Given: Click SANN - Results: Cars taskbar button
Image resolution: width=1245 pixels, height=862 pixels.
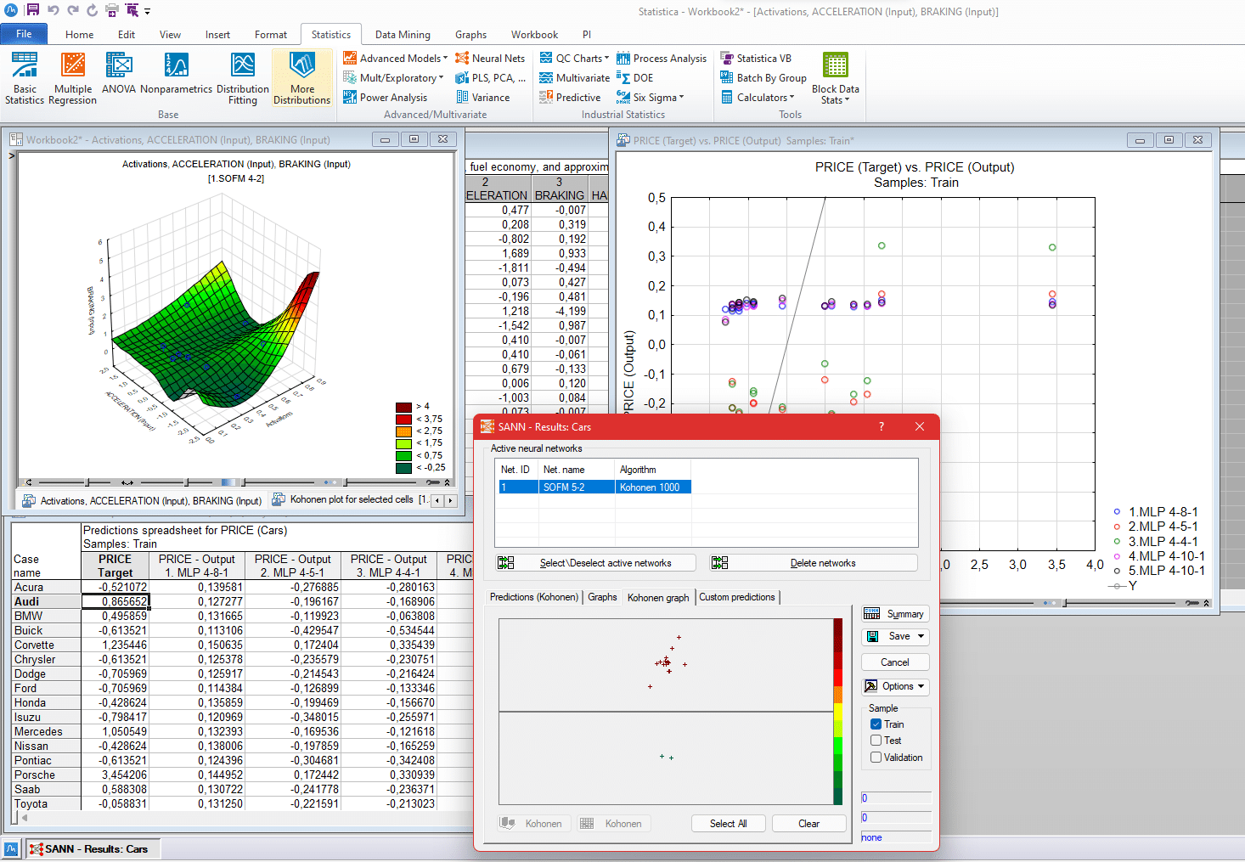Looking at the screenshot, I should [x=93, y=848].
